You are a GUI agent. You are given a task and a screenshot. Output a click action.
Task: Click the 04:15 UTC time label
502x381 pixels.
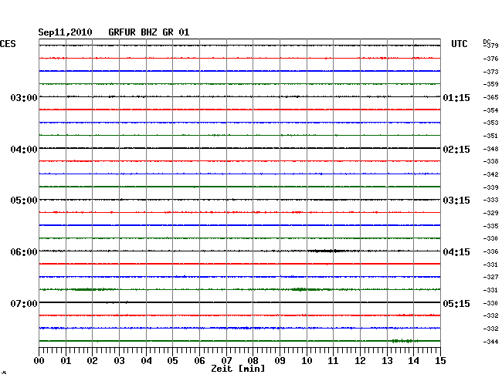pyautogui.click(x=456, y=252)
